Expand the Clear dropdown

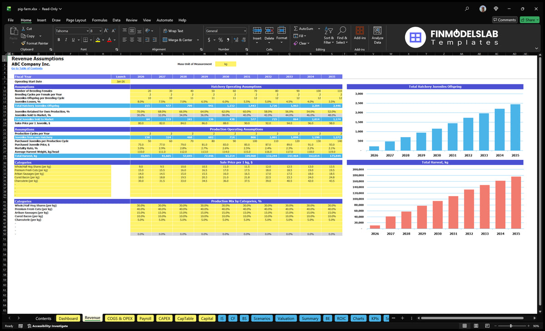pos(309,43)
